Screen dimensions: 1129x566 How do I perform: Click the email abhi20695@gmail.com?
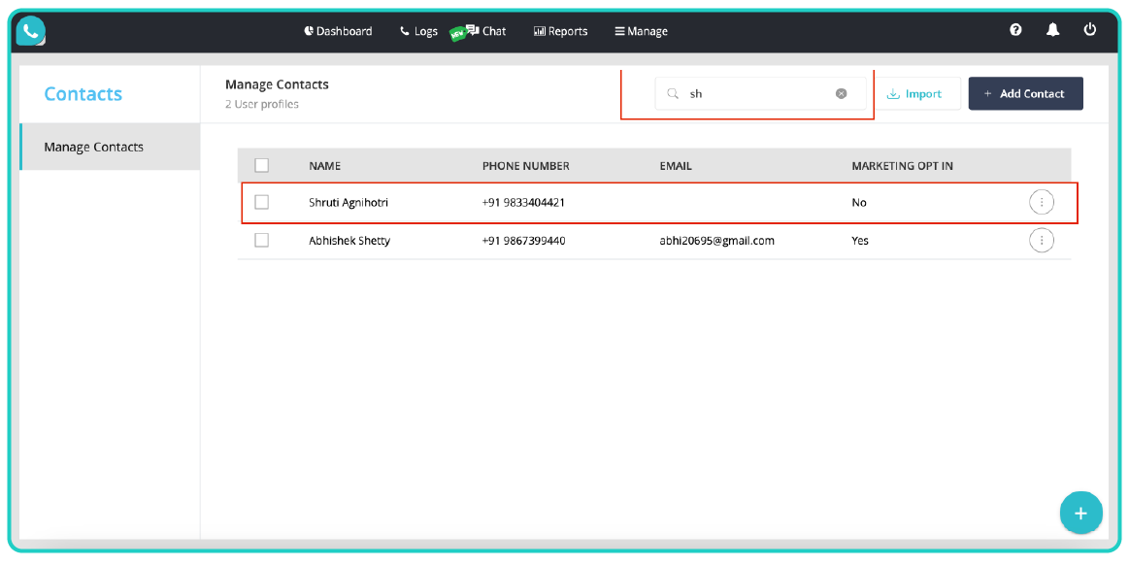(x=717, y=241)
